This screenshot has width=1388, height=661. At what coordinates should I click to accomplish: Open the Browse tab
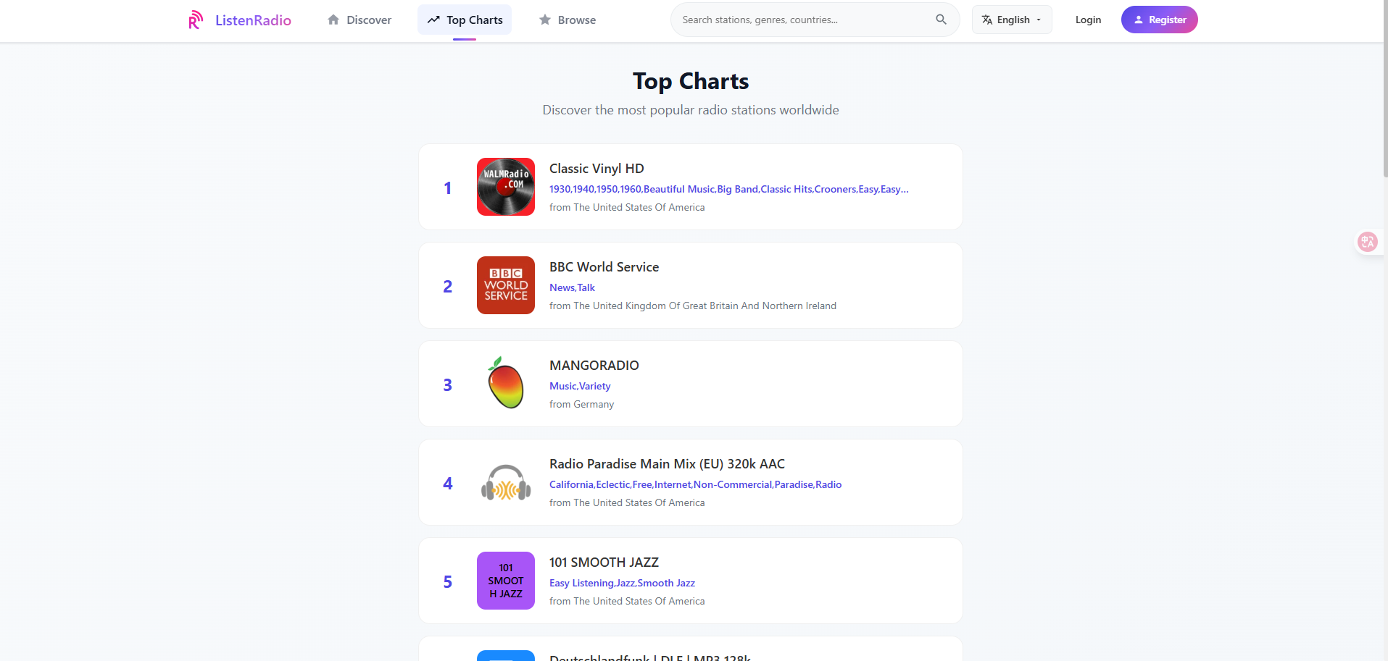(x=567, y=20)
